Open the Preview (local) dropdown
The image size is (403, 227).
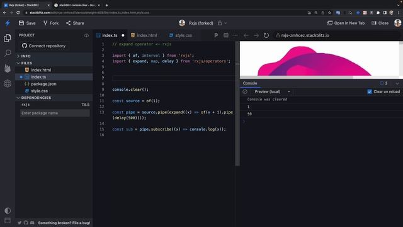(x=272, y=91)
